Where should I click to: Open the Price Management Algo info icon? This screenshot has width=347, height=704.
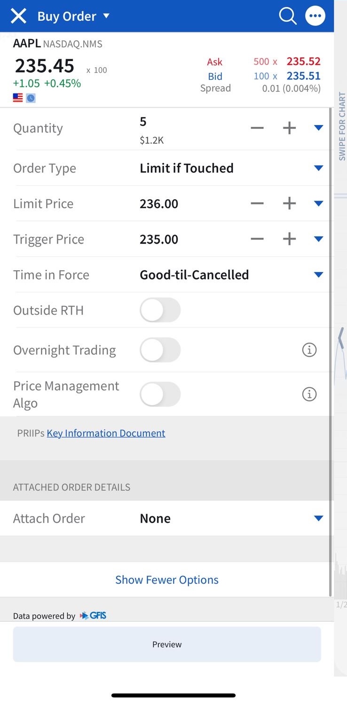(x=309, y=394)
